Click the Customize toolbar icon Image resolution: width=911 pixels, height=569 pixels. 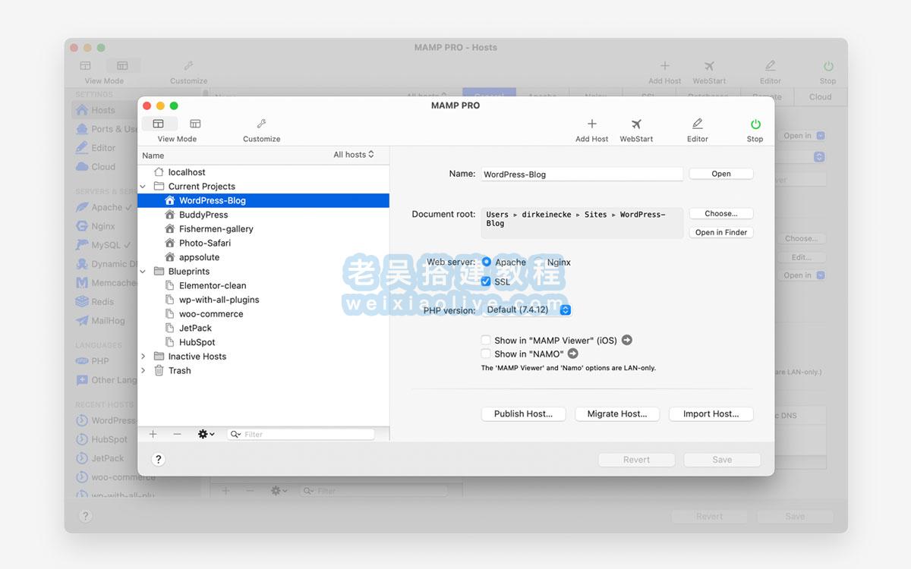click(x=261, y=125)
